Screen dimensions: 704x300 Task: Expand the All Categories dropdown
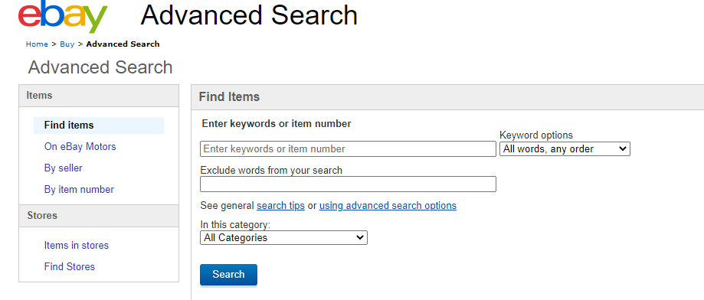283,238
